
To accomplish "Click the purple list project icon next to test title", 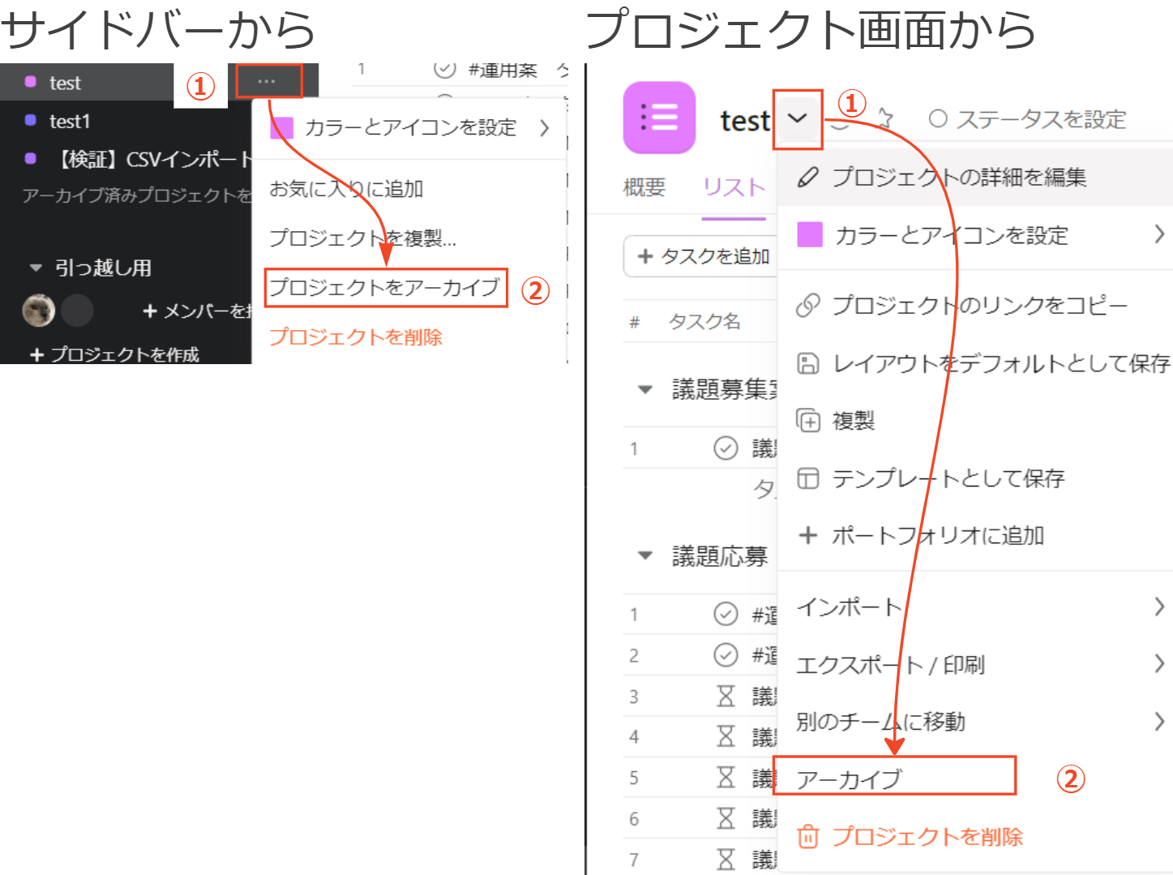I will coord(659,118).
